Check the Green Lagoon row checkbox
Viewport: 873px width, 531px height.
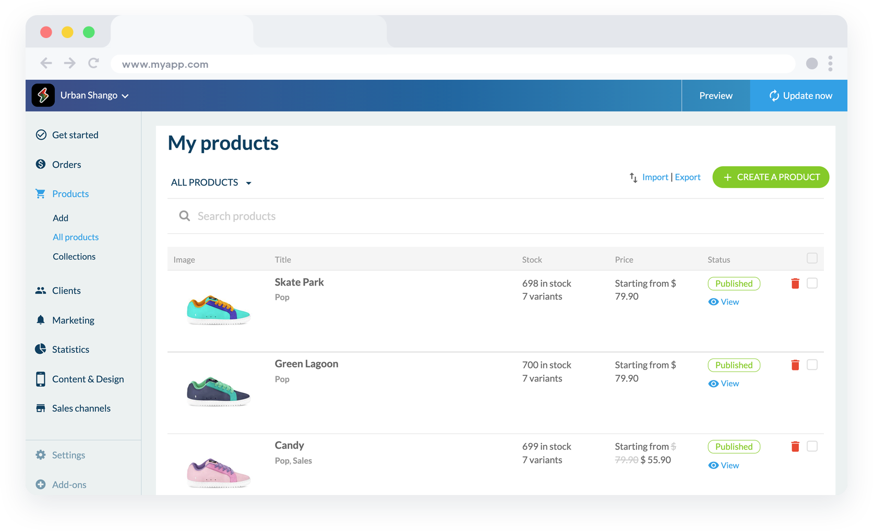(812, 365)
